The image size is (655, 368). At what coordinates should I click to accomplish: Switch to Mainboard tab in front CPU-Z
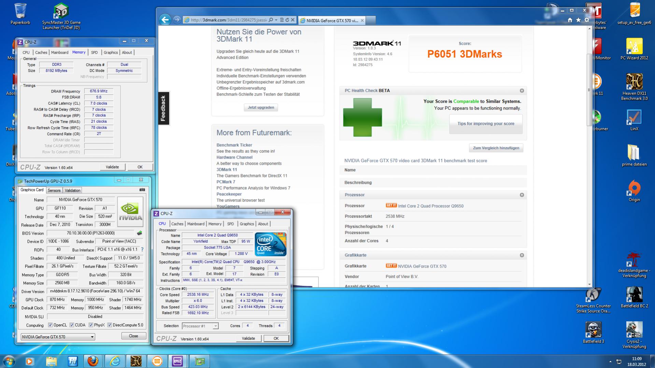point(196,224)
